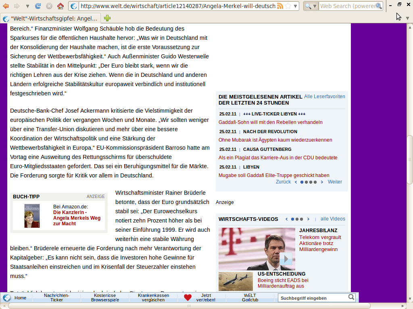Screen dimensions: 413x309
Task: Open Krankenkassen vergleichen in bottom toolbar
Action: point(153,298)
